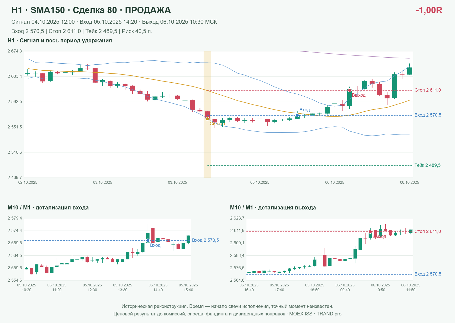This screenshot has height=323, width=455.
Task: Click the '02.10.2025' date label on H1 axis
Action: tap(28, 182)
